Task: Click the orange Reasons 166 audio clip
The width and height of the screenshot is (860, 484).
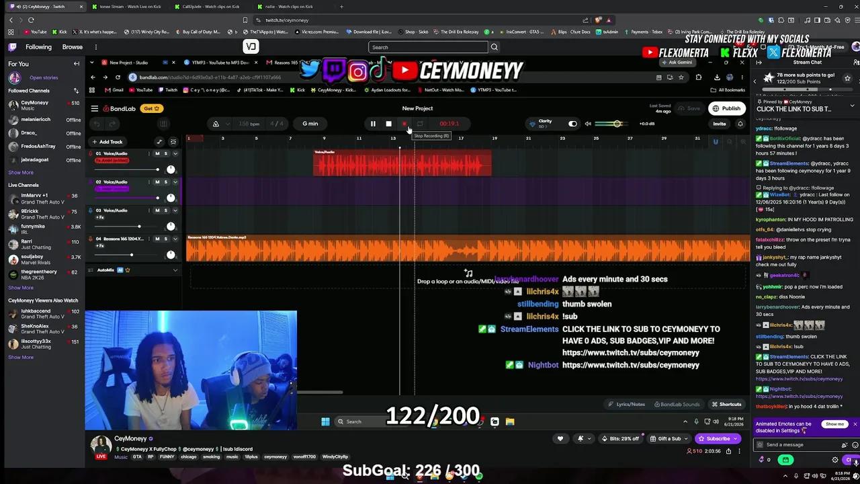Action: point(468,248)
